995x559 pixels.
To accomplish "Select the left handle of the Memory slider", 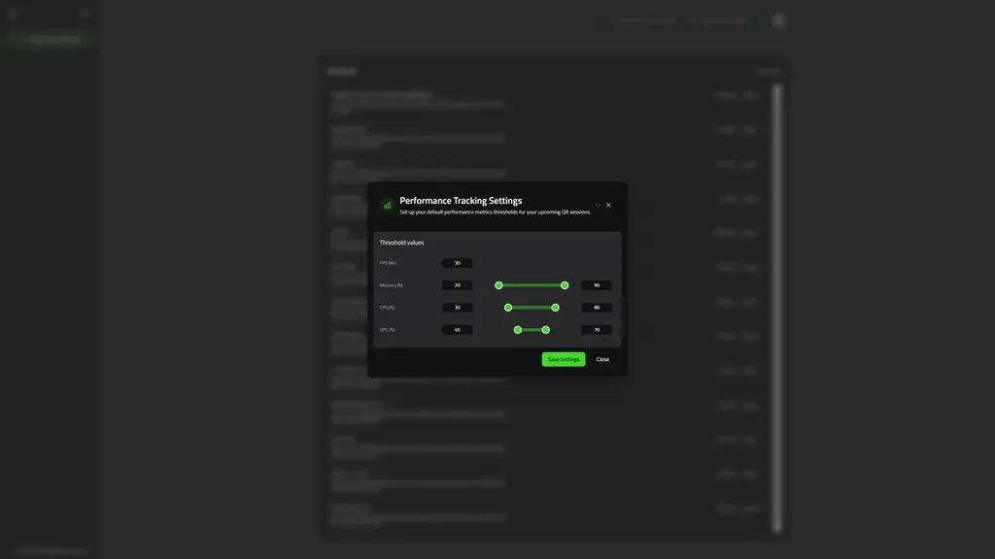I will point(498,284).
